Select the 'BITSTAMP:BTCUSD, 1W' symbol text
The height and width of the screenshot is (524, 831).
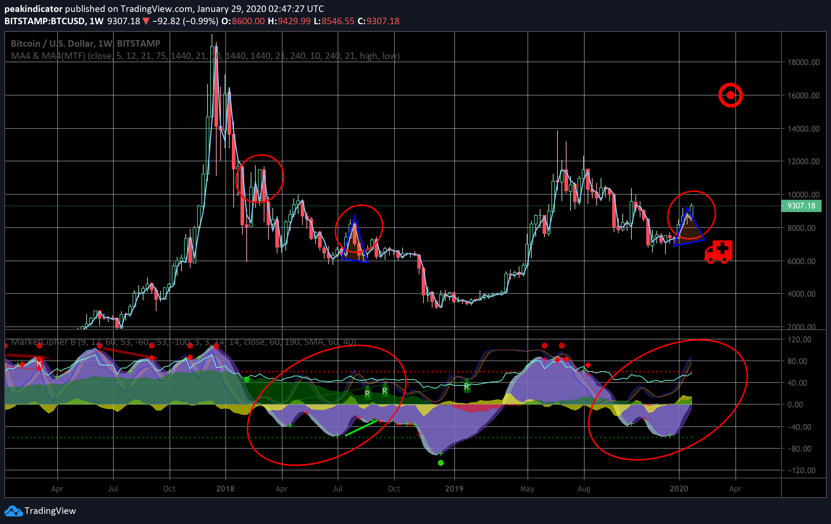tap(54, 21)
